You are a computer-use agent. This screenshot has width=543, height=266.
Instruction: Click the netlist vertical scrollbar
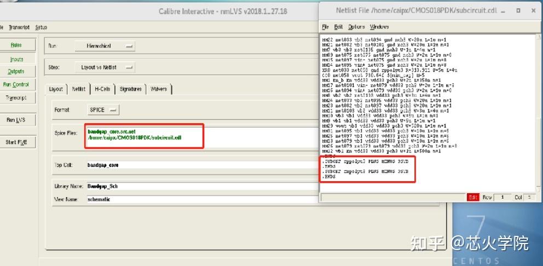(538, 113)
